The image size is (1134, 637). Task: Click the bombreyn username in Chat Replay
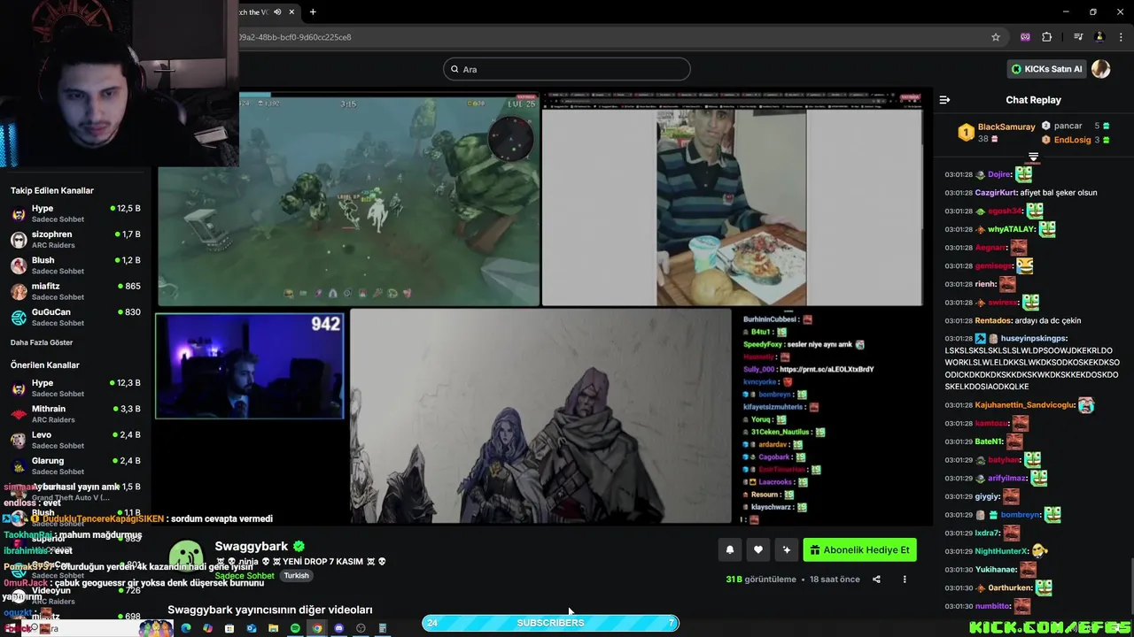(x=1021, y=515)
